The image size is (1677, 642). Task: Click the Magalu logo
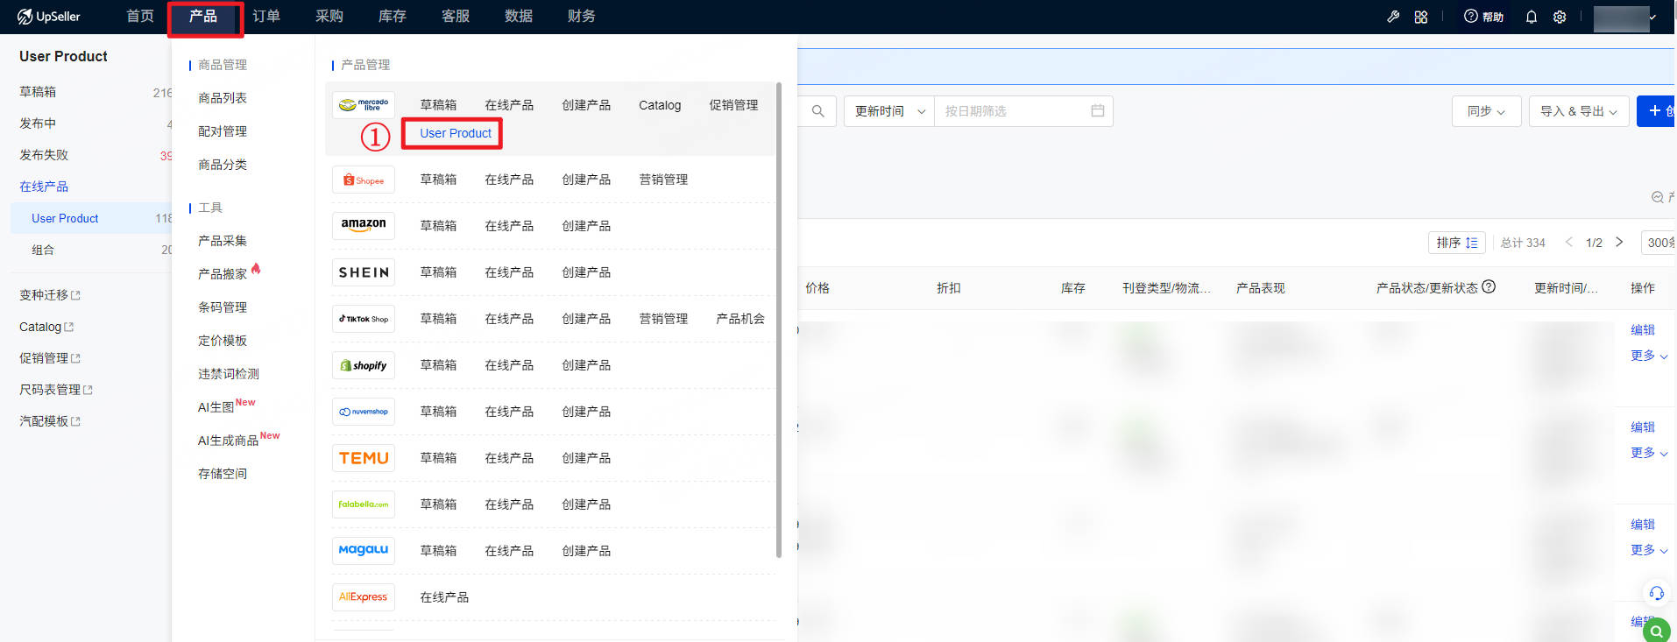pos(364,551)
